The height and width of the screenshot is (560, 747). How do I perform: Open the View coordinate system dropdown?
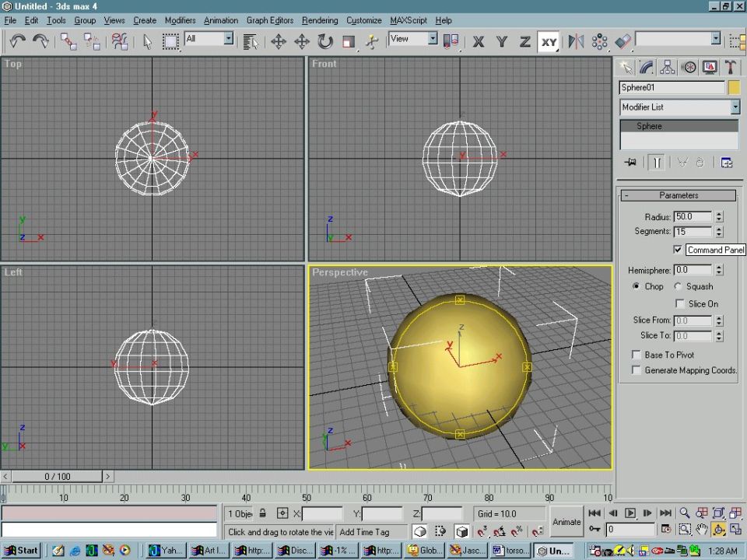pyautogui.click(x=413, y=39)
